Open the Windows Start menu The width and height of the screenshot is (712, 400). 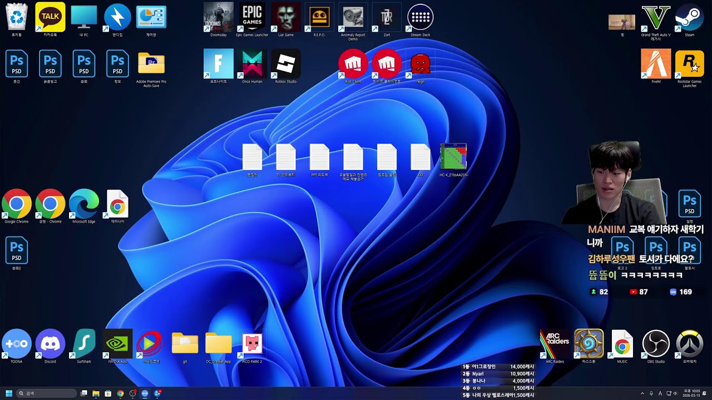(9, 393)
